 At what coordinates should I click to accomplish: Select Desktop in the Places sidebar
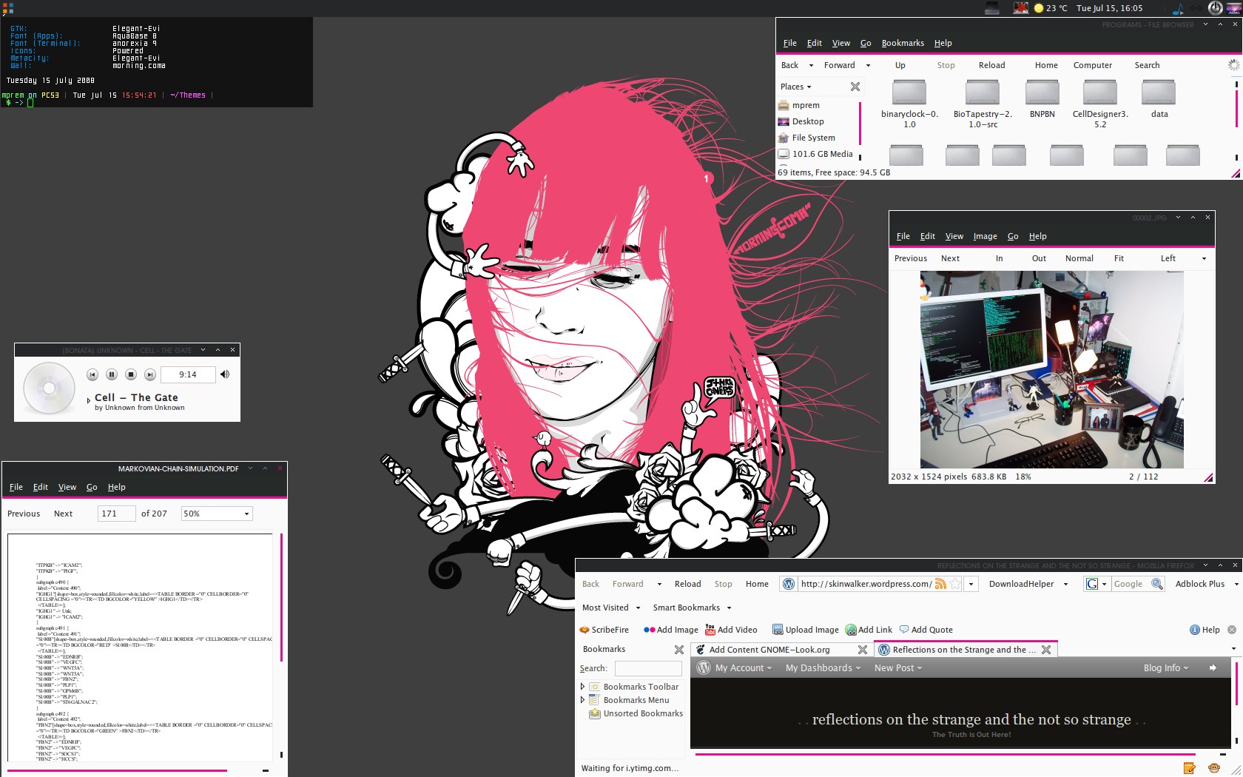pyautogui.click(x=807, y=121)
